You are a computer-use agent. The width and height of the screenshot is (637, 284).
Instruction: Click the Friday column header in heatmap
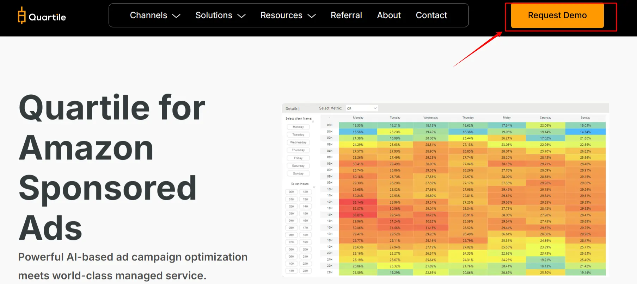507,118
